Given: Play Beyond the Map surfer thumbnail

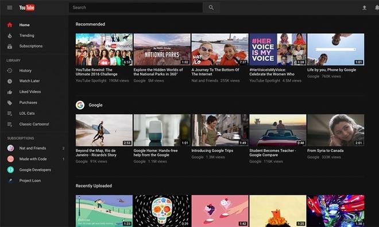Looking at the screenshot, I should tap(104, 130).
